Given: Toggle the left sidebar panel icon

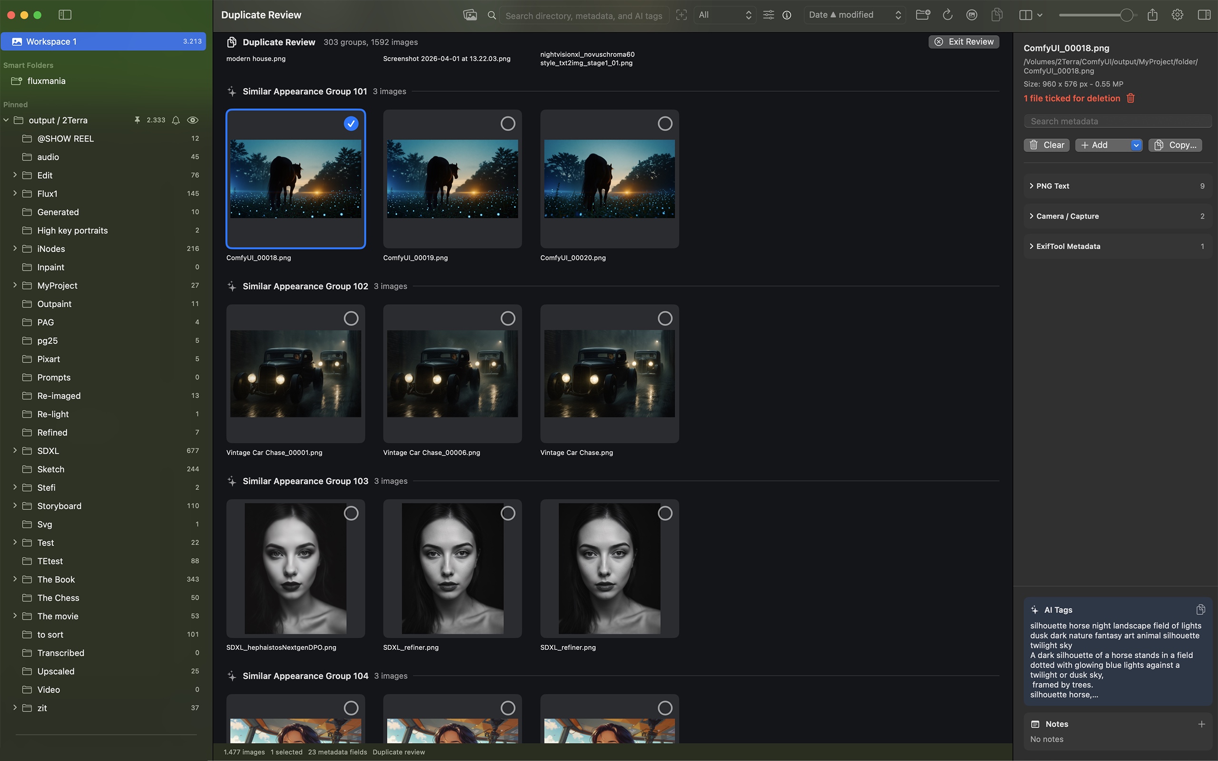Looking at the screenshot, I should tap(65, 15).
